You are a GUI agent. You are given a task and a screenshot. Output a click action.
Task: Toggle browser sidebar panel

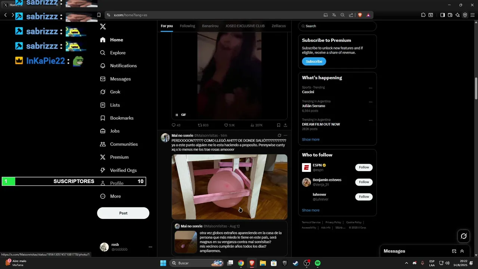tap(442, 15)
